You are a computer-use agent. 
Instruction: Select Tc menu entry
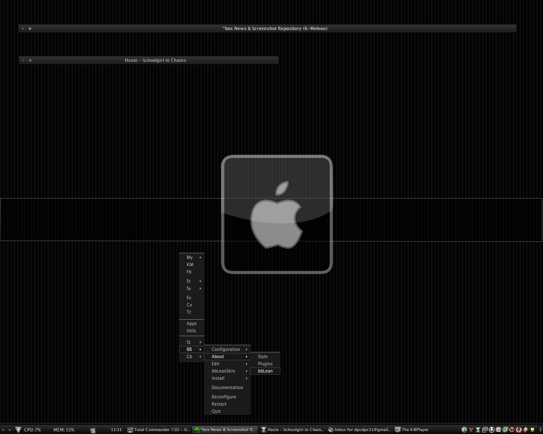tap(192, 312)
